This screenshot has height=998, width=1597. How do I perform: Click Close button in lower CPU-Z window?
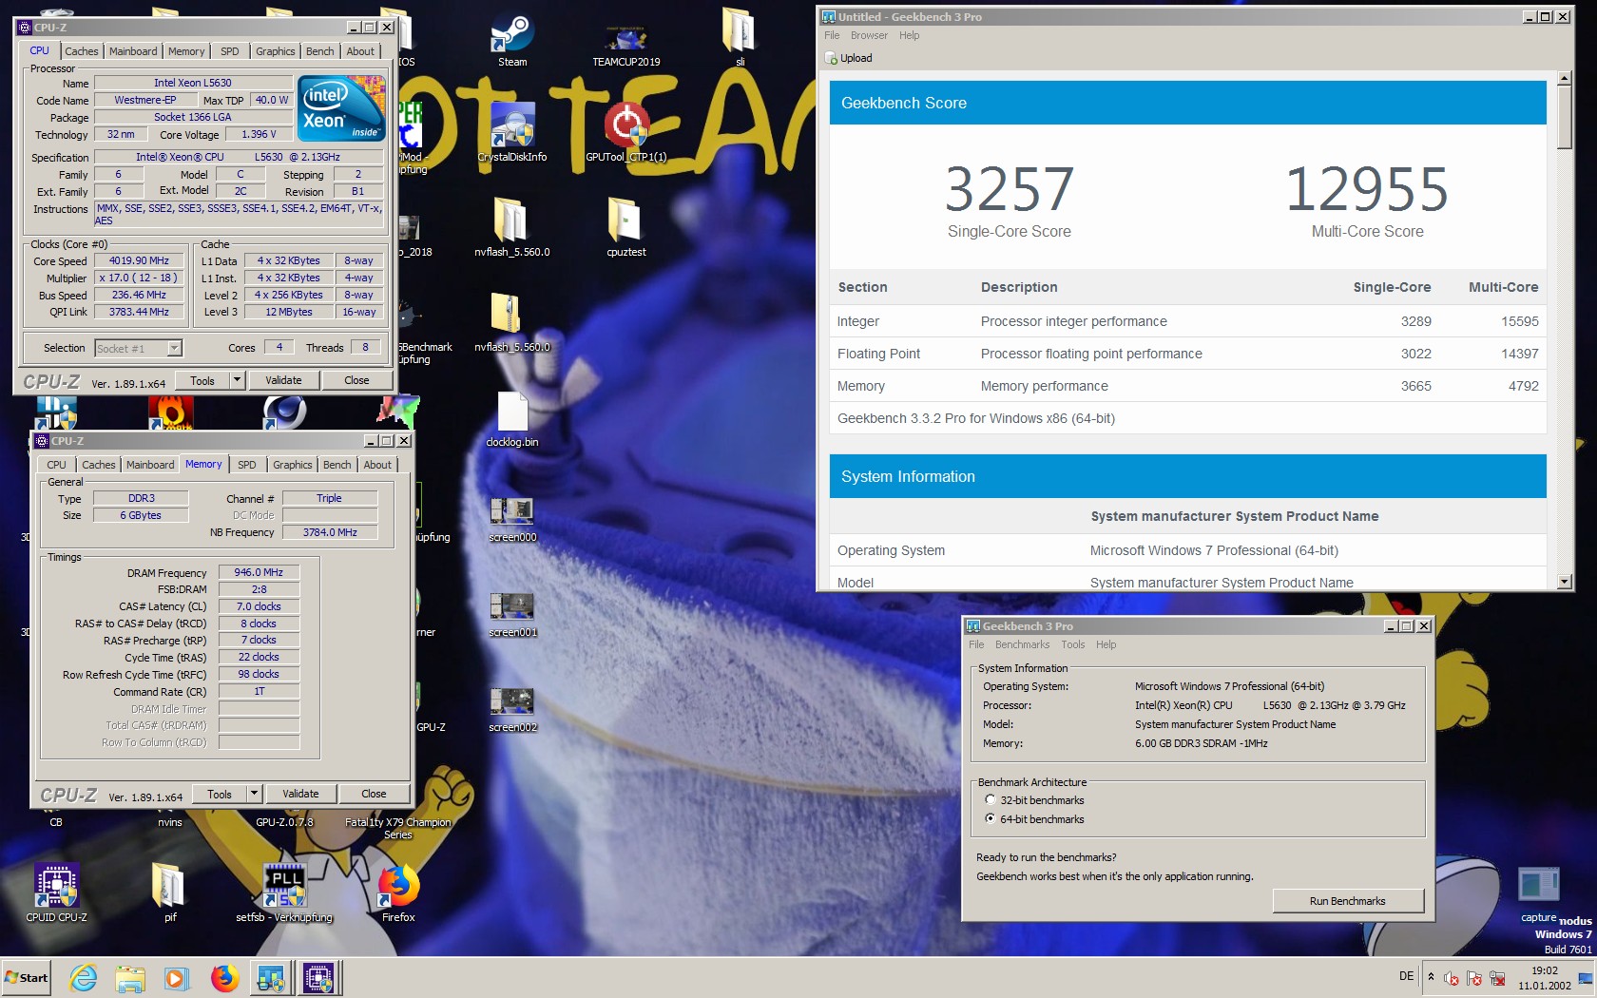[374, 794]
